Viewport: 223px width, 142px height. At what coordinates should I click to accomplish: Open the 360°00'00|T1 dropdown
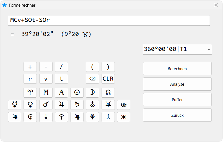(177, 49)
